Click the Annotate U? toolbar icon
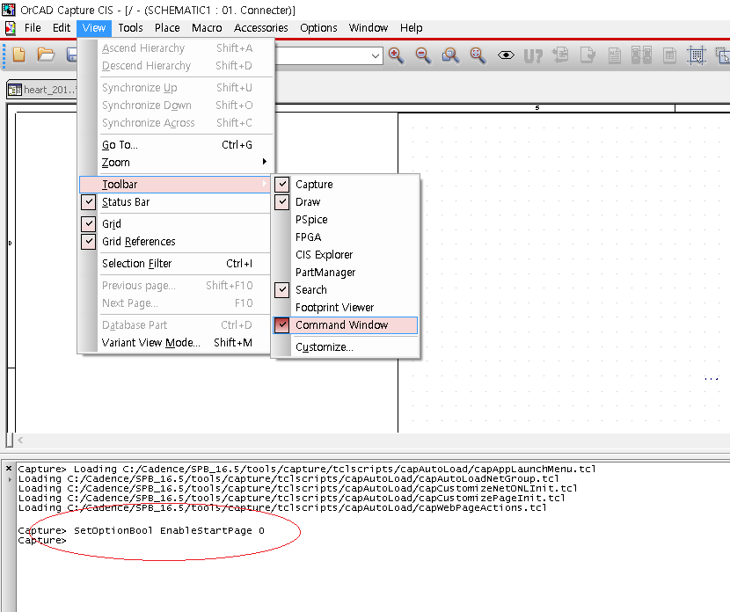 533,56
